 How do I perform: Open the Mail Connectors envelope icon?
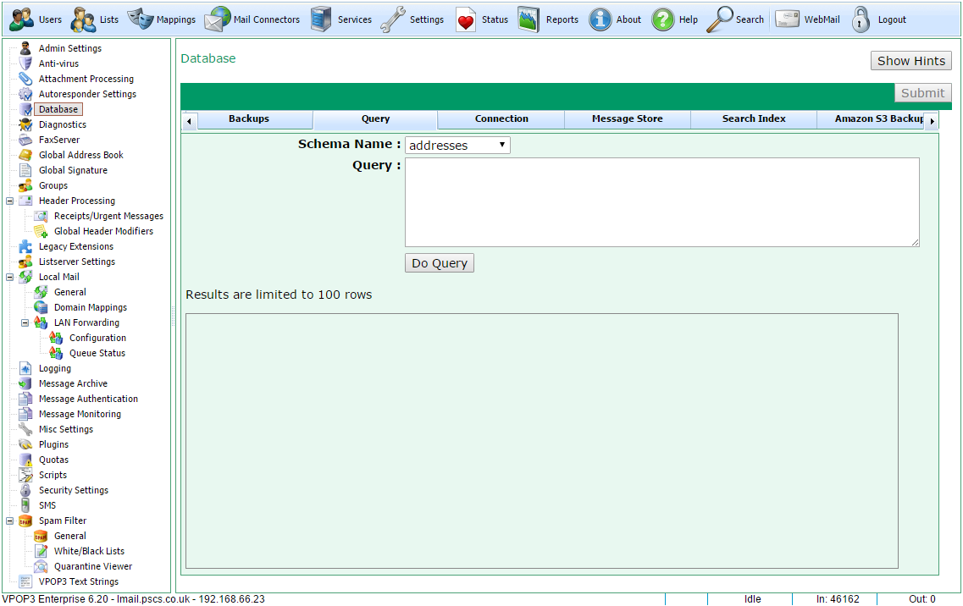tap(217, 19)
